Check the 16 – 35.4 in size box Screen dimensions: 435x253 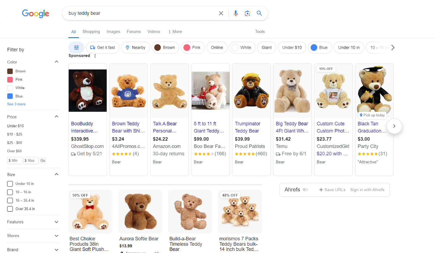pyautogui.click(x=10, y=201)
